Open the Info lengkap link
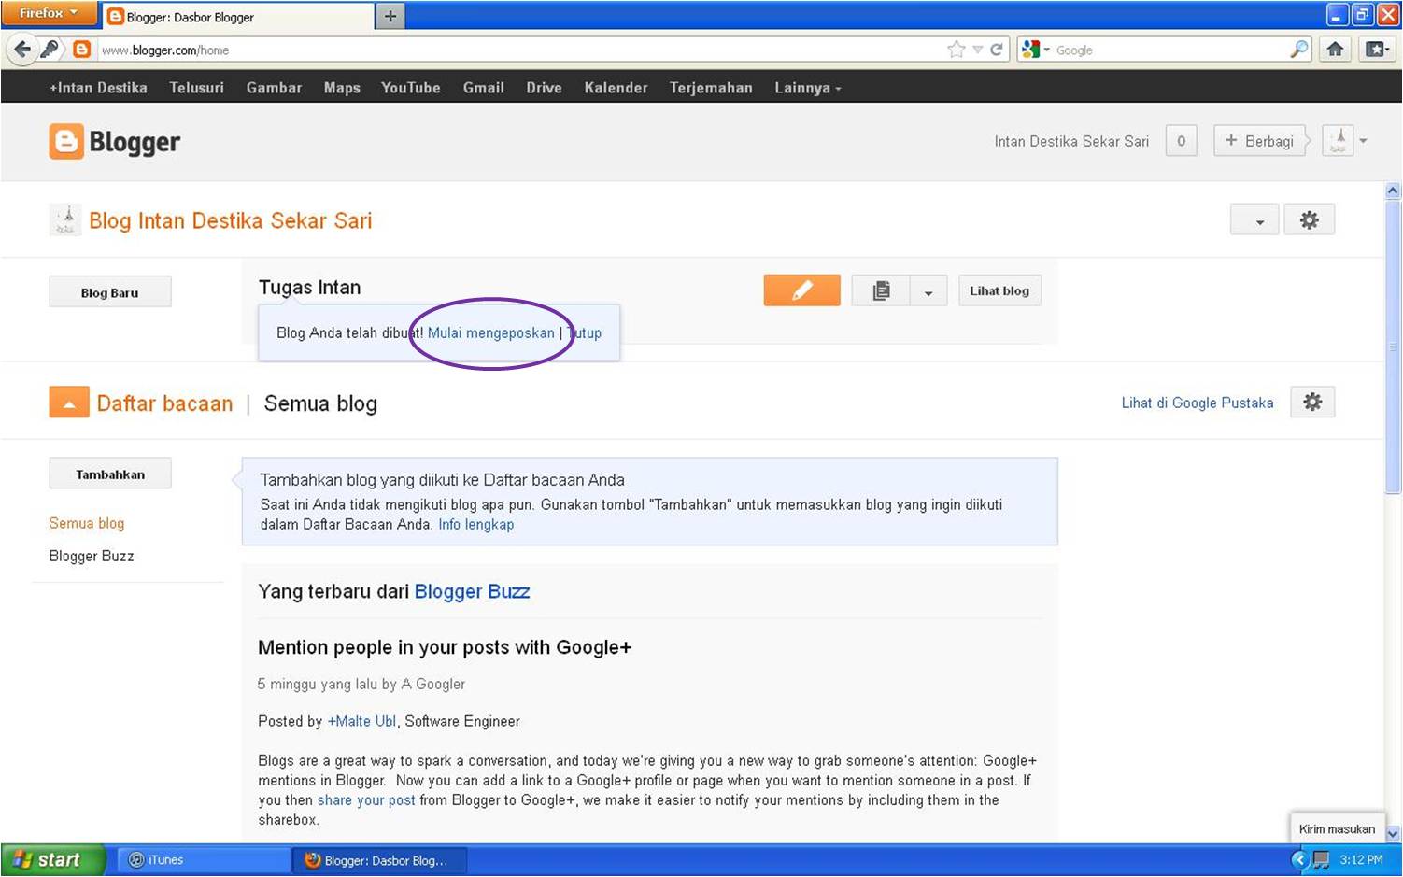Image resolution: width=1403 pixels, height=877 pixels. coord(476,524)
